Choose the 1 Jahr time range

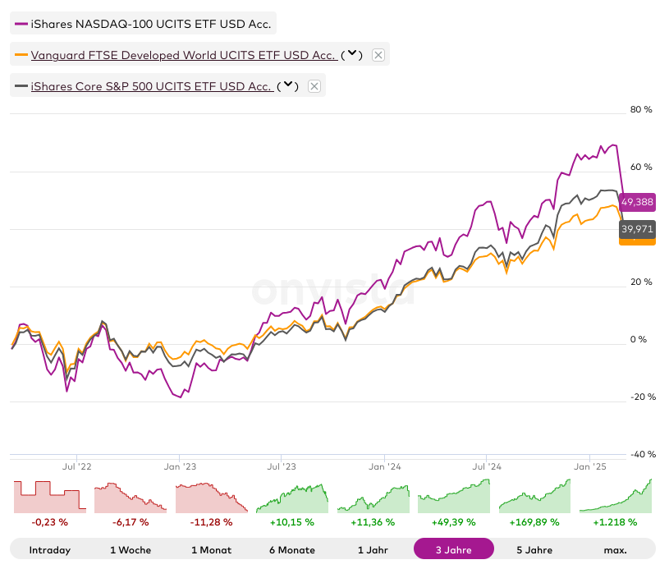click(x=373, y=549)
